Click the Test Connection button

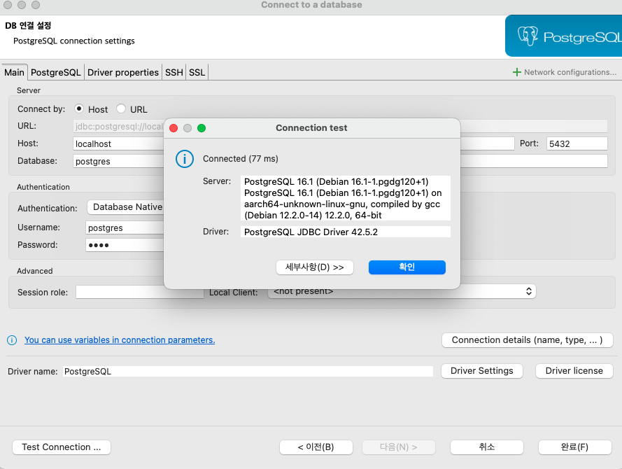tap(62, 447)
